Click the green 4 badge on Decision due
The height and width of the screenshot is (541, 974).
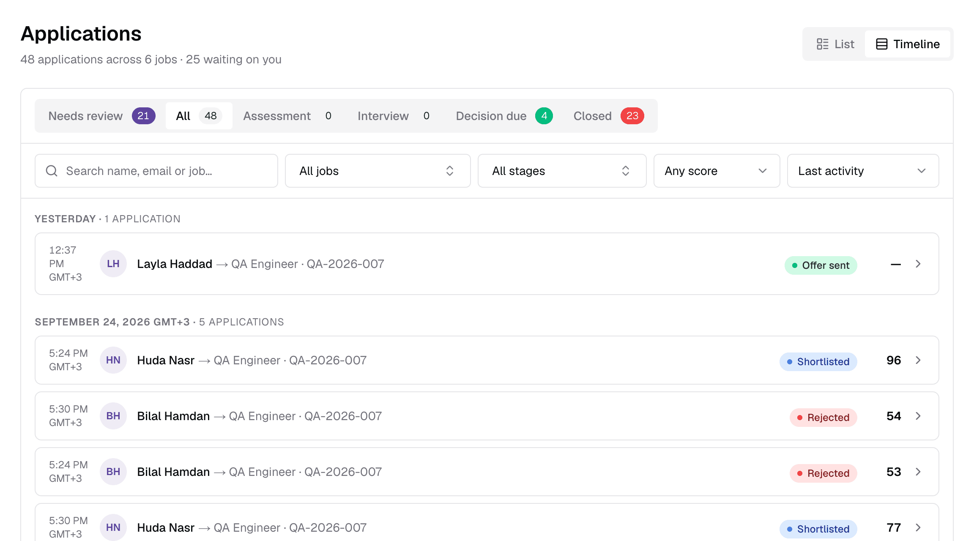pos(544,116)
